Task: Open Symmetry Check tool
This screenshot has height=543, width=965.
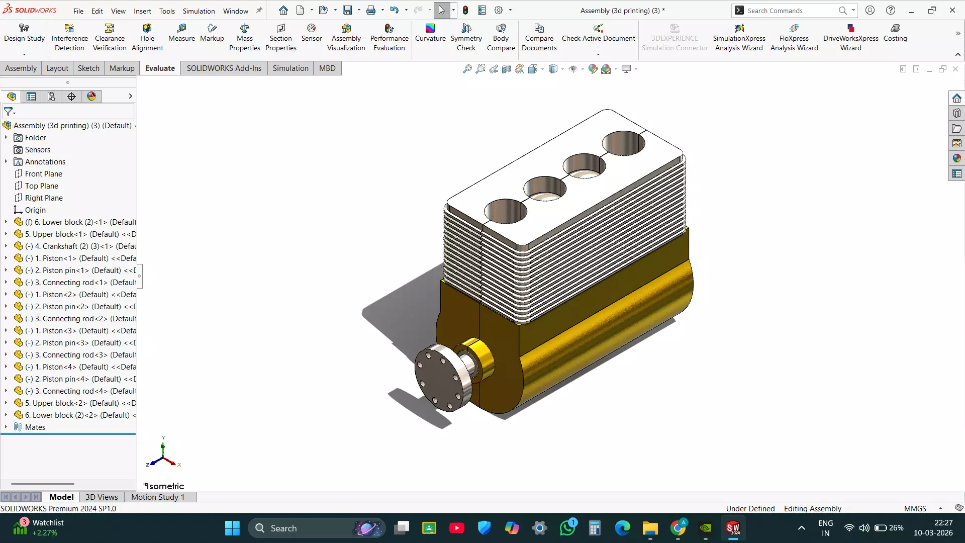Action: pos(466,38)
